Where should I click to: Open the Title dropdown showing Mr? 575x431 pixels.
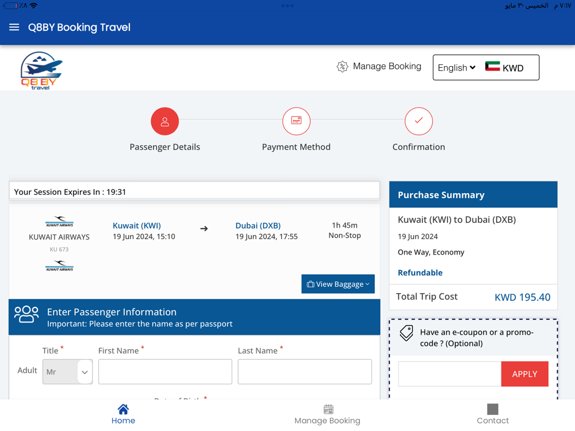67,372
